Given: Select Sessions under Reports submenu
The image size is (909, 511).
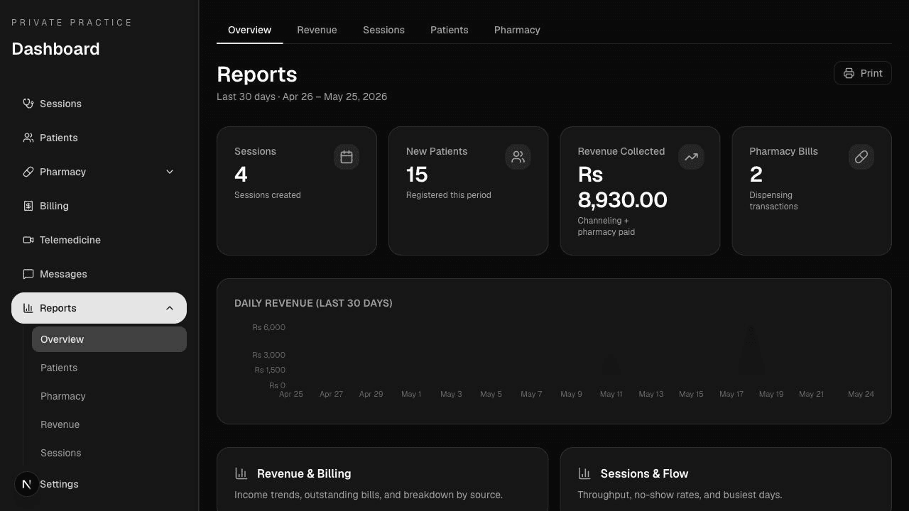Looking at the screenshot, I should (109, 453).
